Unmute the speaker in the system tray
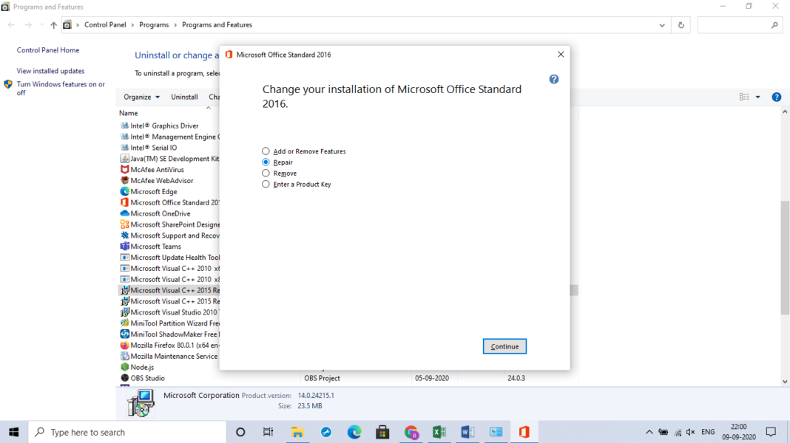The image size is (790, 443). point(690,432)
